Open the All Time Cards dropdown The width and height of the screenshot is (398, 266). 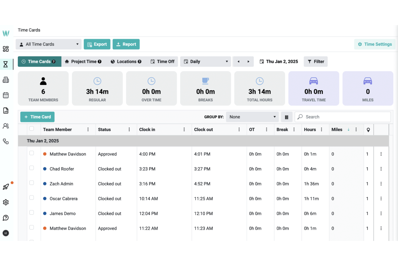click(48, 44)
